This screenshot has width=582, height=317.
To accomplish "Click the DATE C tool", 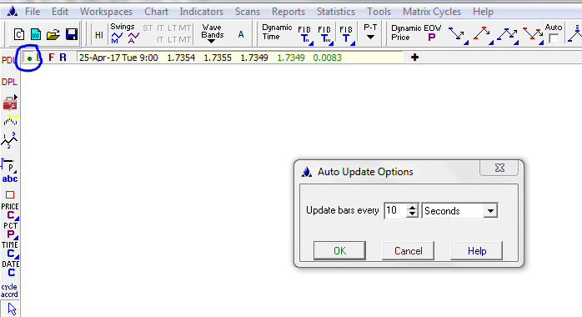I will [x=10, y=269].
